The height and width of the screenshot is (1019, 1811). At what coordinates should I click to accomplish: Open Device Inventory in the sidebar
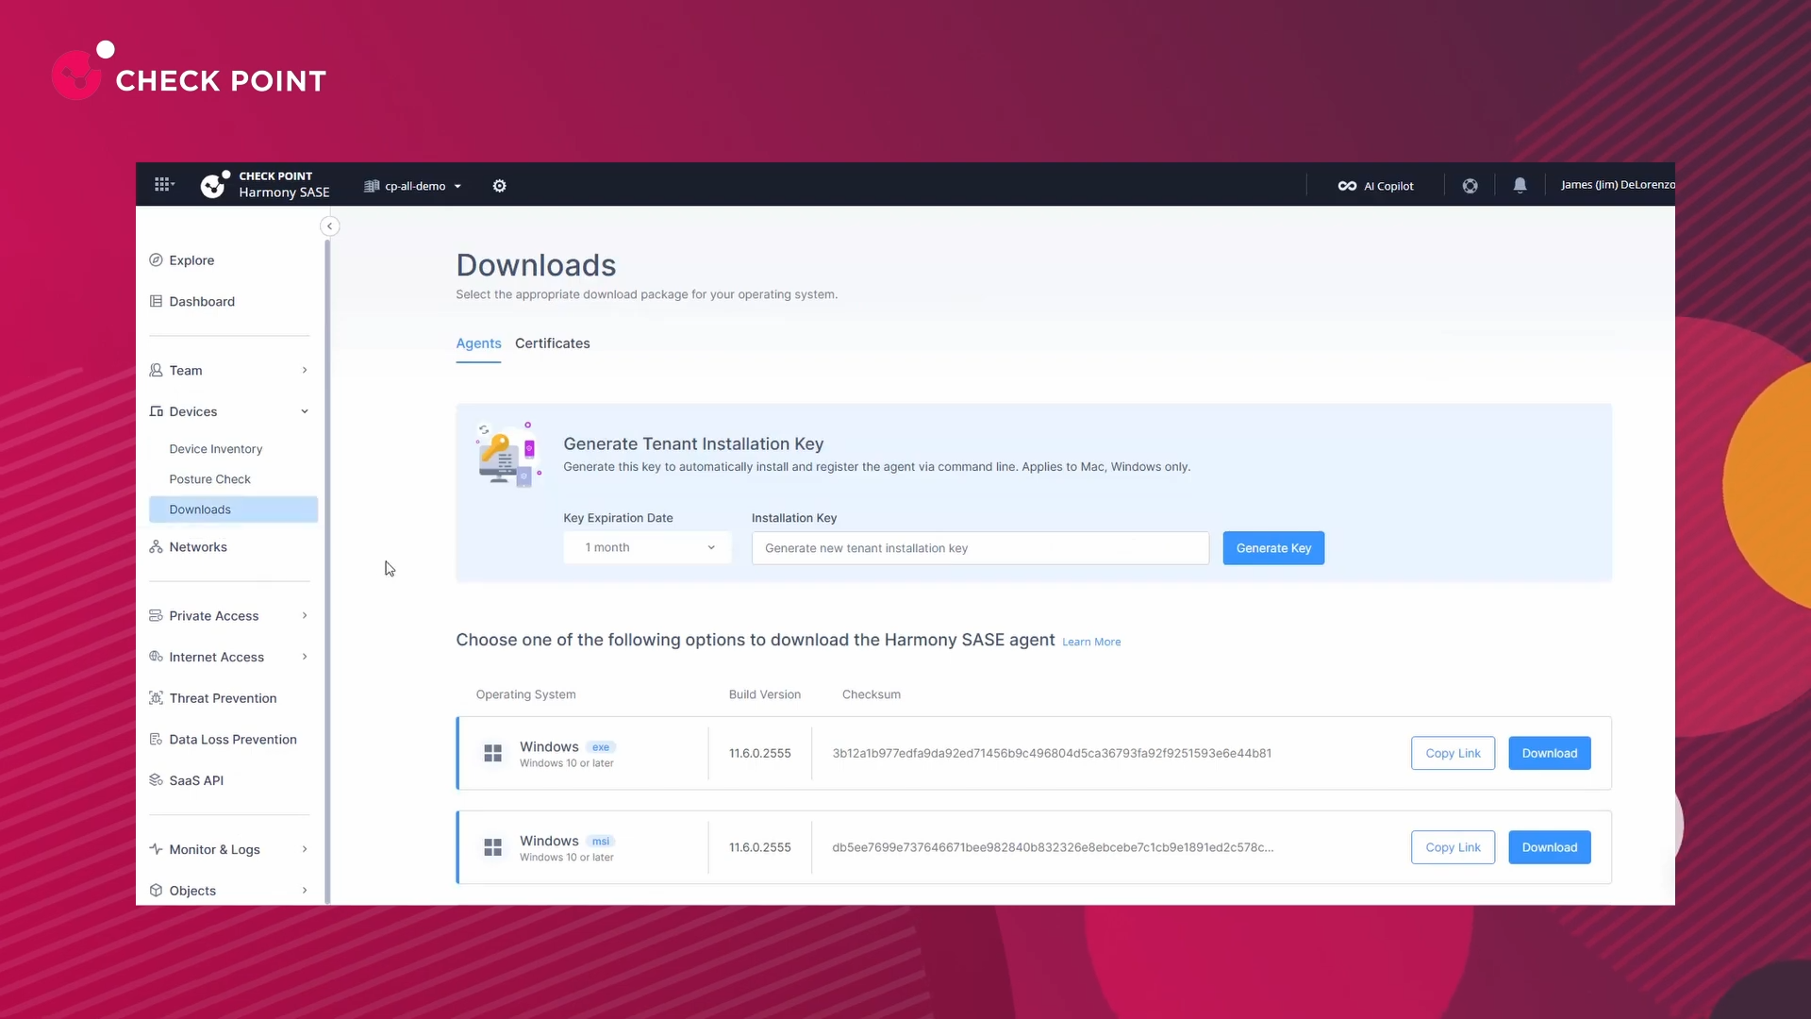[x=216, y=449]
